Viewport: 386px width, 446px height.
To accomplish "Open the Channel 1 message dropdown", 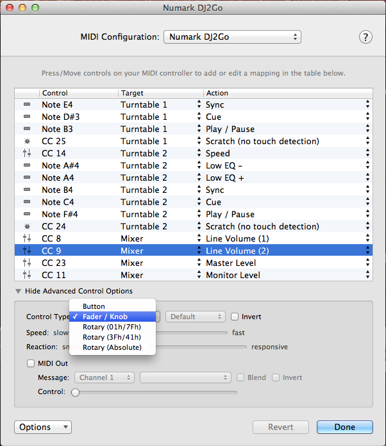I will (105, 377).
